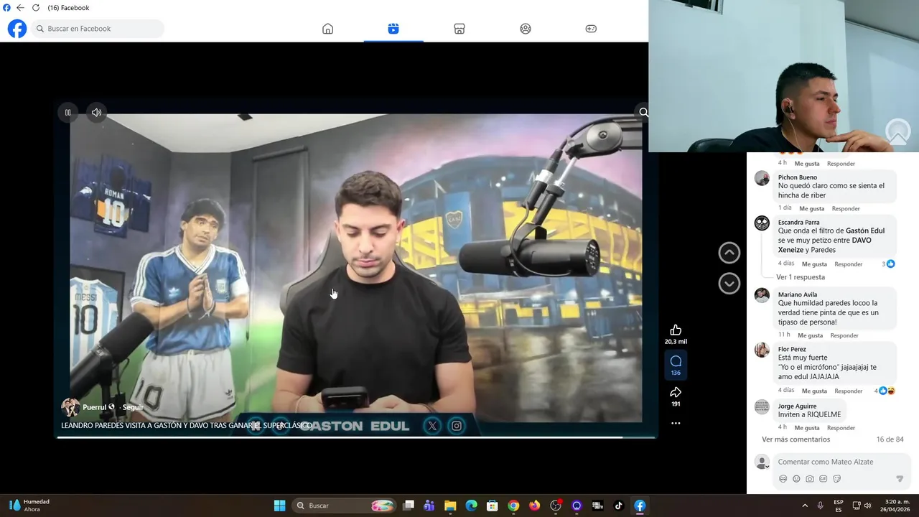Open OBS Studio from the taskbar
Viewport: 919px width, 517px height.
(x=556, y=506)
